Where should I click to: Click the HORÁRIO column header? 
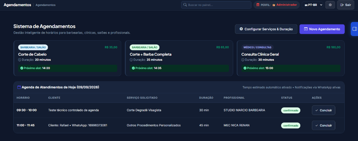click(x=23, y=98)
